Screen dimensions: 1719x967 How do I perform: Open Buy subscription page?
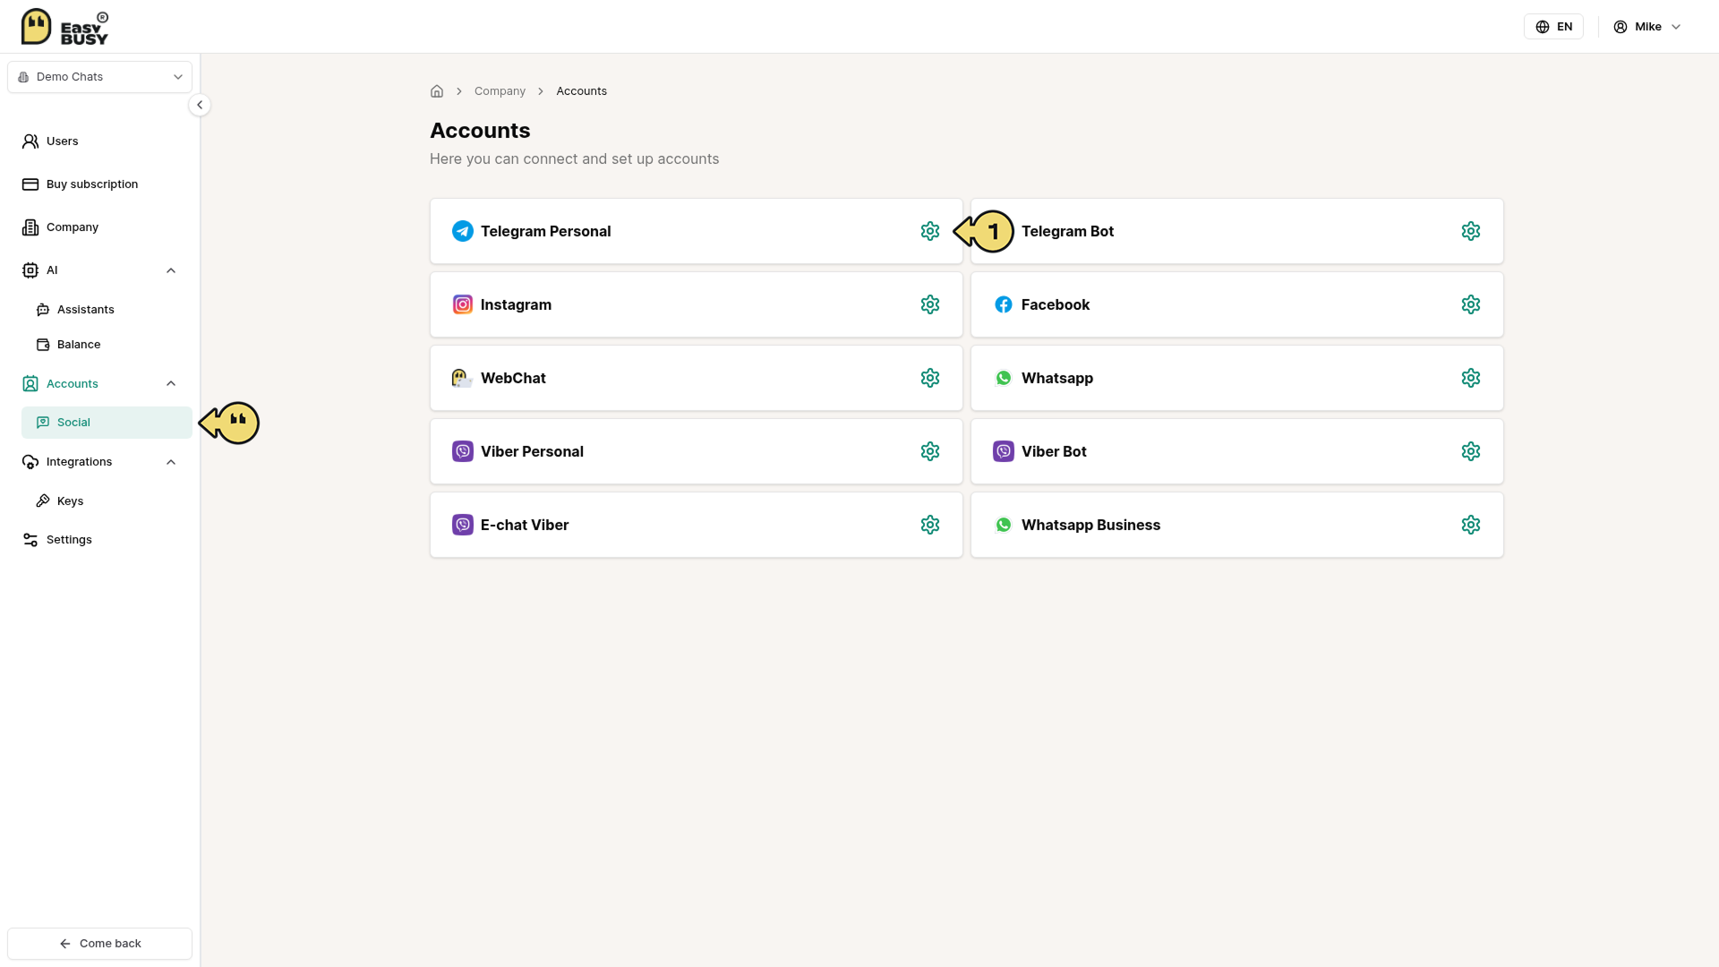point(100,184)
